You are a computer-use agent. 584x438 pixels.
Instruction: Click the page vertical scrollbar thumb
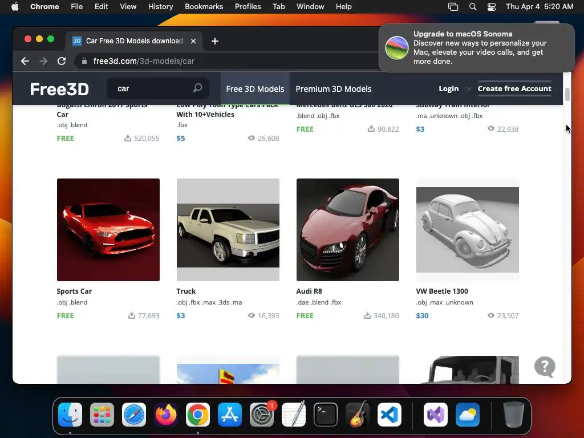pos(567,94)
